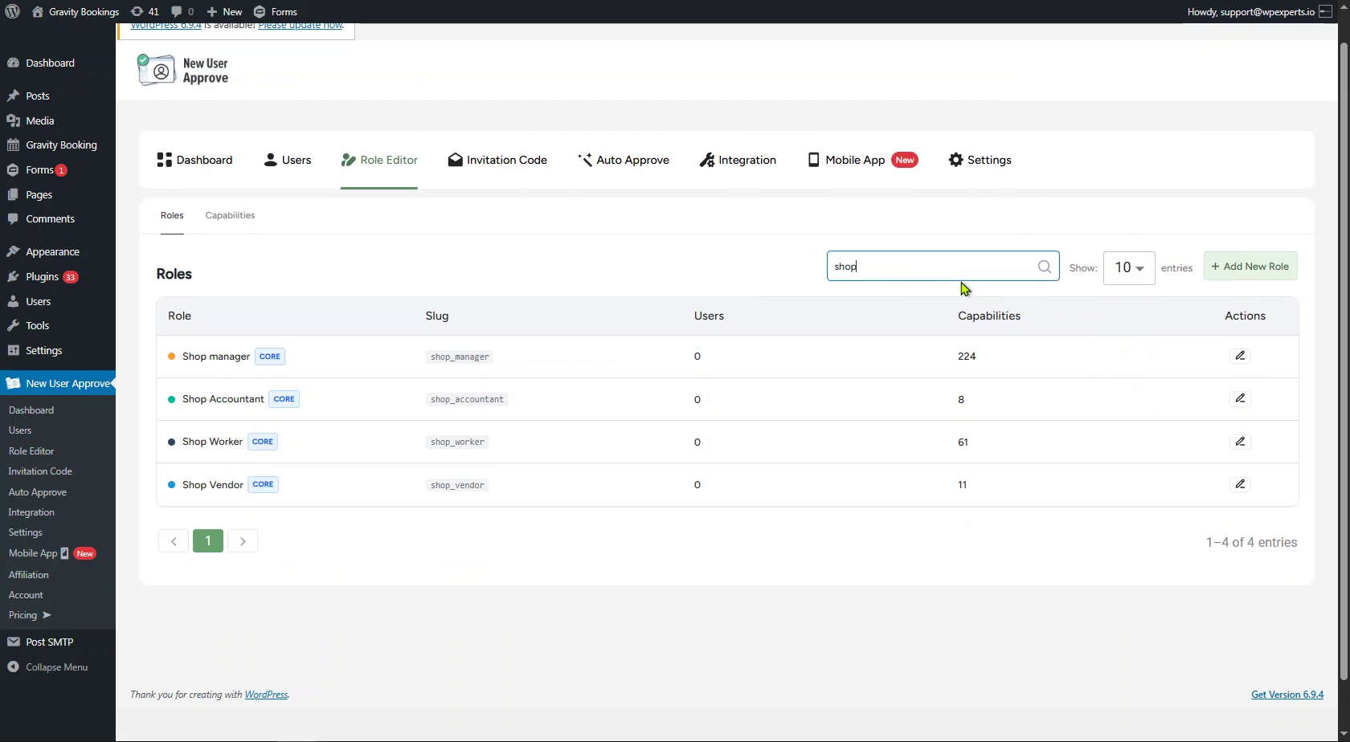Go to next page of roles
The image size is (1350, 742).
point(243,541)
